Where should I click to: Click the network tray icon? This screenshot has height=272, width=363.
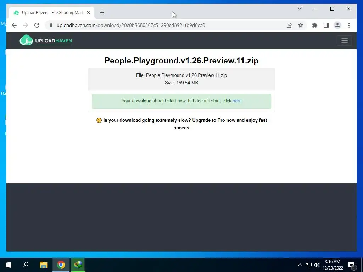(x=309, y=265)
